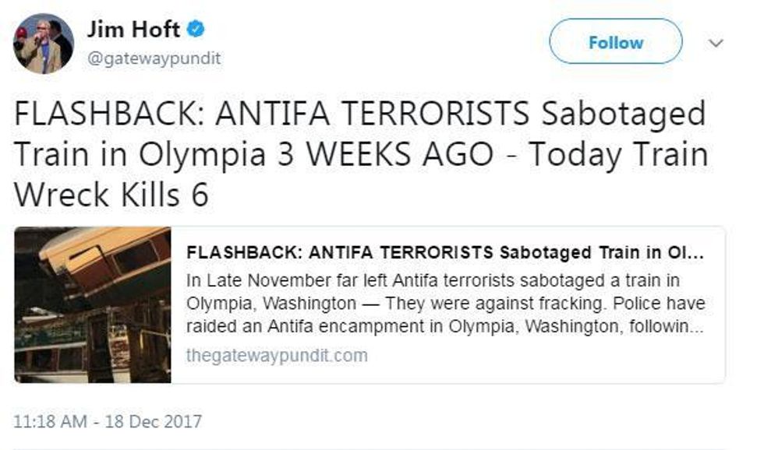Open the bold FLASHBACK link card headline
This screenshot has height=450, width=764.
pos(445,252)
